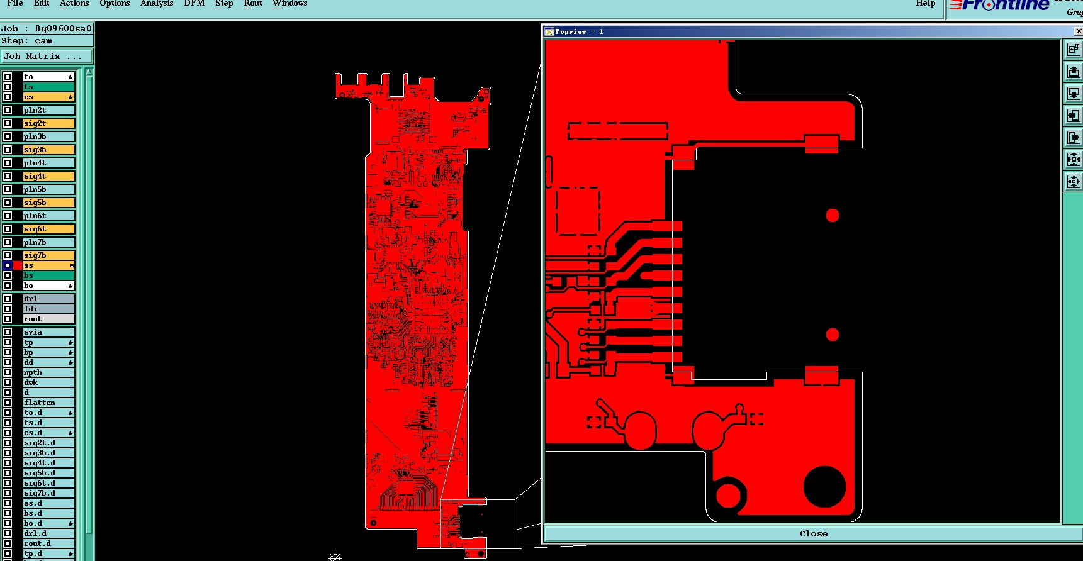
Task: Select the 'rout' layer name
Action: tap(48, 319)
